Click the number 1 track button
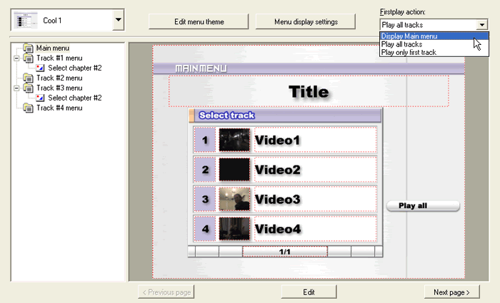This screenshot has height=303, width=500. [x=205, y=140]
